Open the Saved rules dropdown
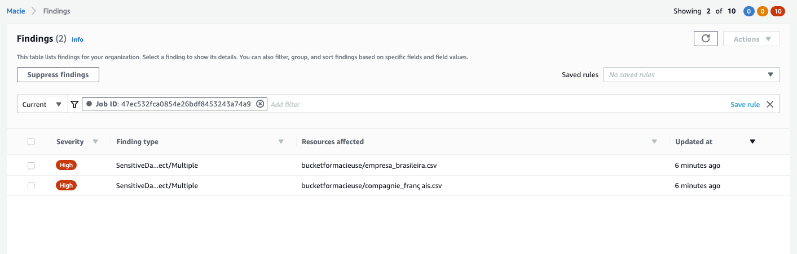 coord(692,74)
